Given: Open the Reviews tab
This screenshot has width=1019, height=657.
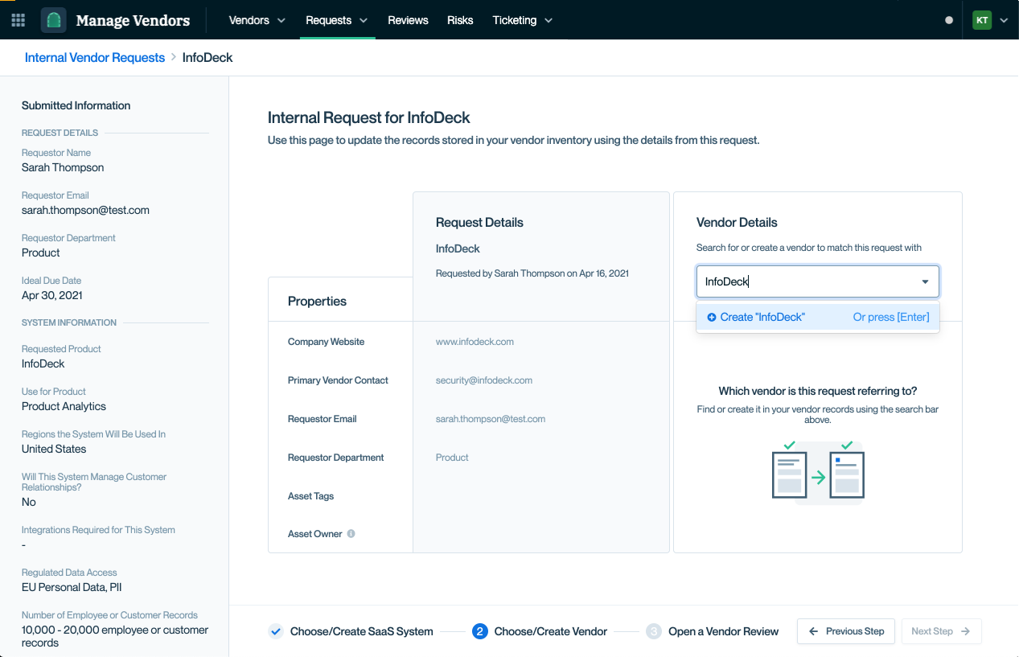Looking at the screenshot, I should [408, 20].
